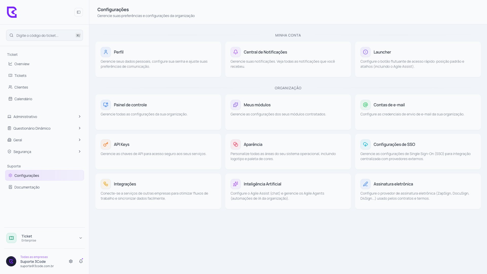Open the Contas de e-mail card

[418, 112]
